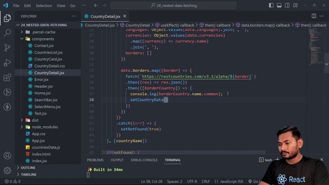Select the TERMINAL panel tab
This screenshot has height=185, width=329.
pos(173,160)
